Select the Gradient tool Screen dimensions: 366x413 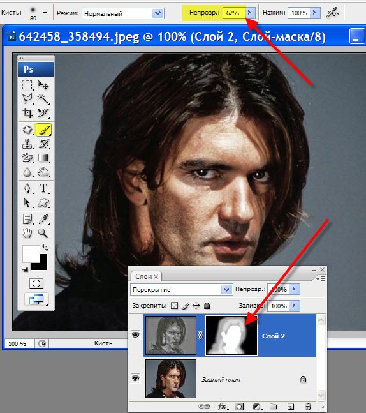(x=43, y=158)
